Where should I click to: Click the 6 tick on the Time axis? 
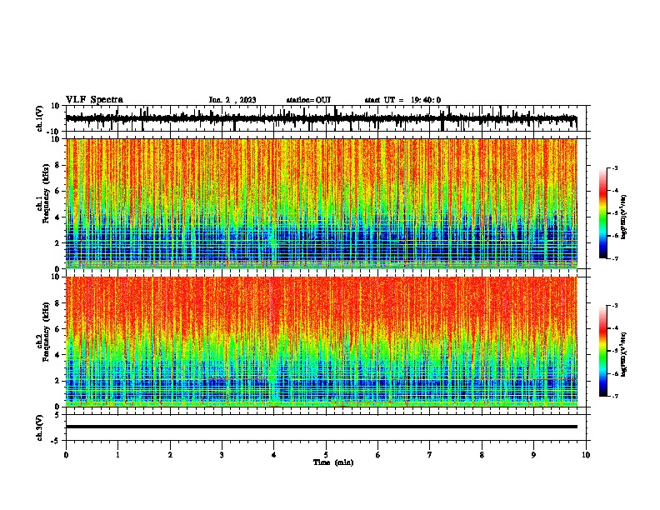pos(378,455)
